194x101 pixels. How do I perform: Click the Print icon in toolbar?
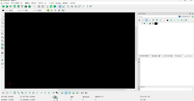(26, 6)
